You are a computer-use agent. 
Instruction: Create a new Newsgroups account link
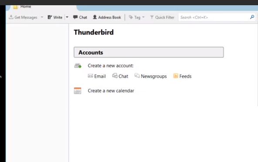click(x=154, y=76)
